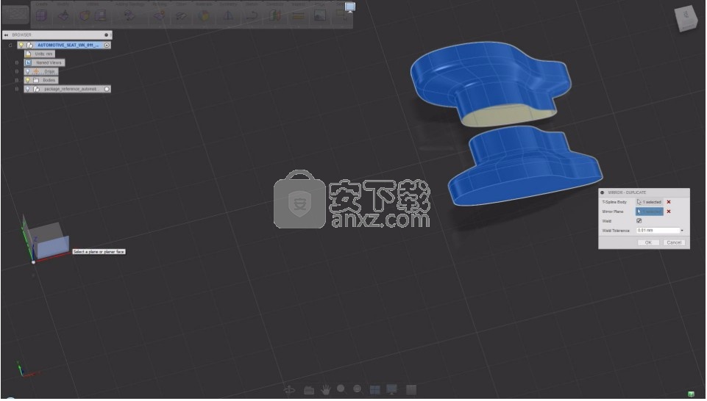Toggle visibility bulb of the package_reference component
Viewport: 707px width, 401px height.
tap(27, 89)
